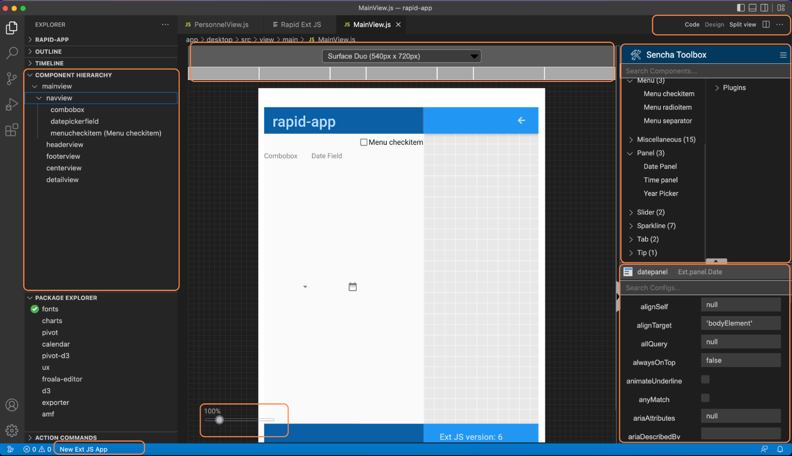The height and width of the screenshot is (456, 792).
Task: Click the back arrow in rapid-app header
Action: click(521, 120)
